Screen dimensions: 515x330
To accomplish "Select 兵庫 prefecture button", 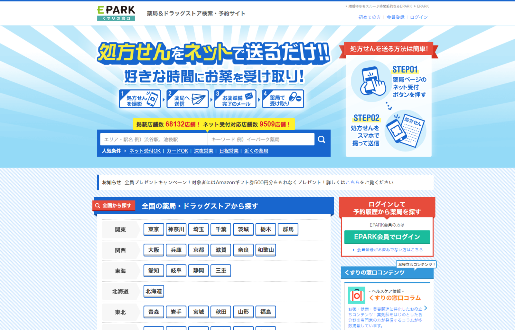I will coord(176,250).
